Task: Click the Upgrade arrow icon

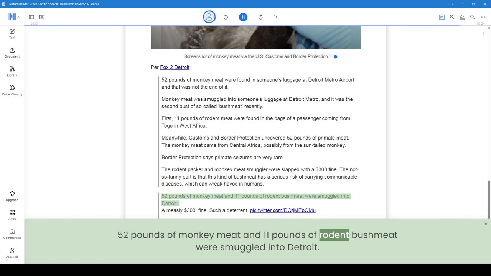Action: (x=12, y=194)
